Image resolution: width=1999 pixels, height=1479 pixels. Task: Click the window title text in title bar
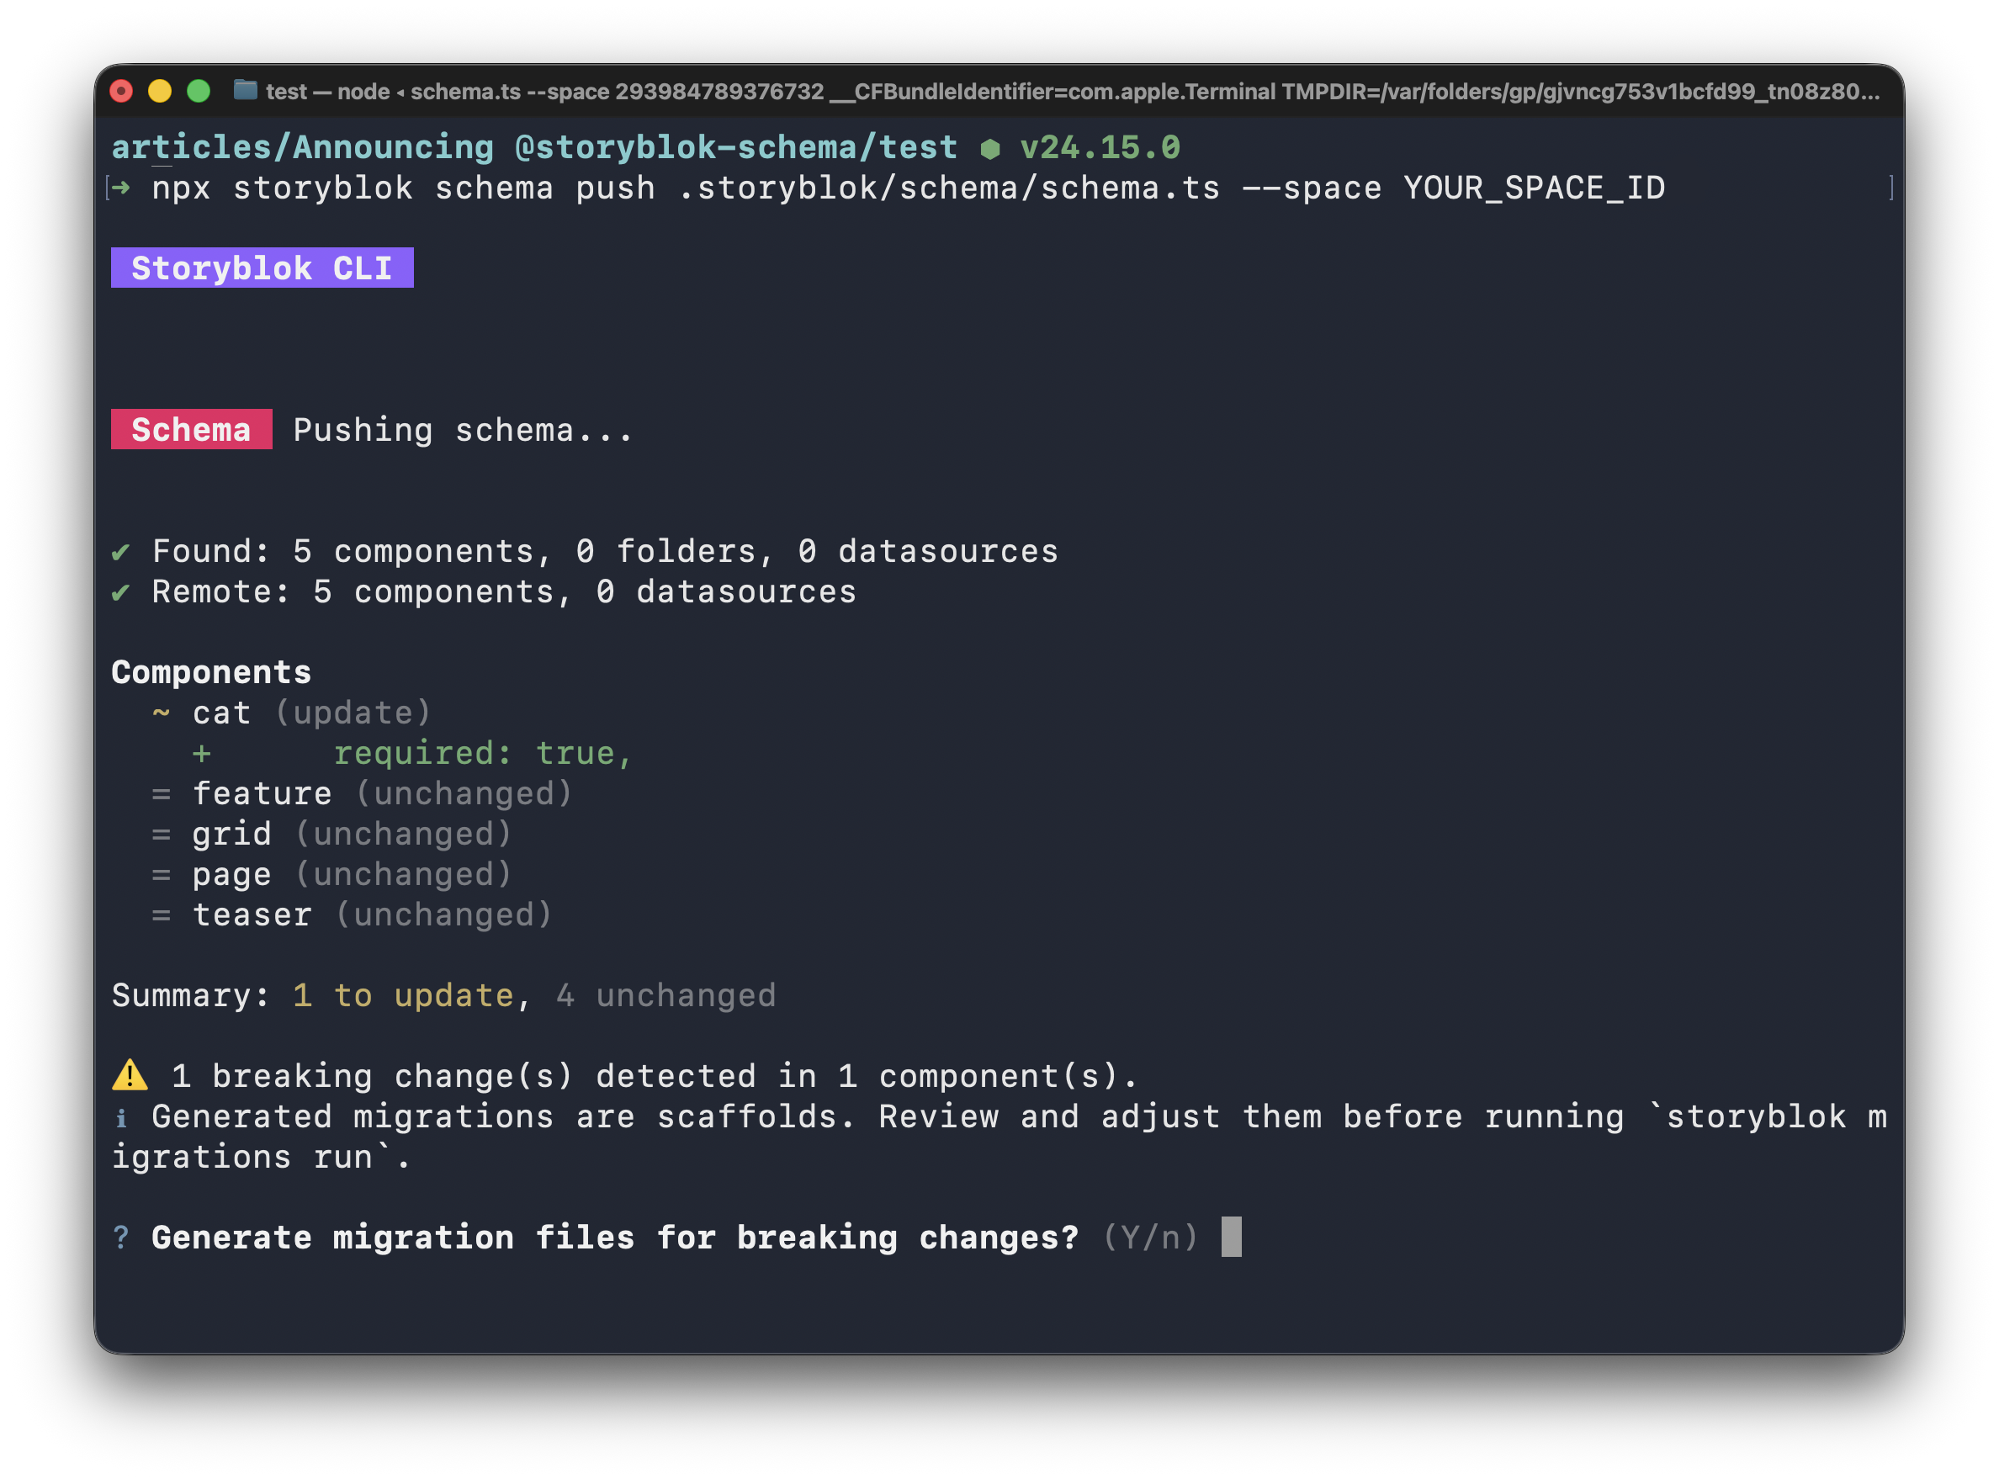[1073, 92]
